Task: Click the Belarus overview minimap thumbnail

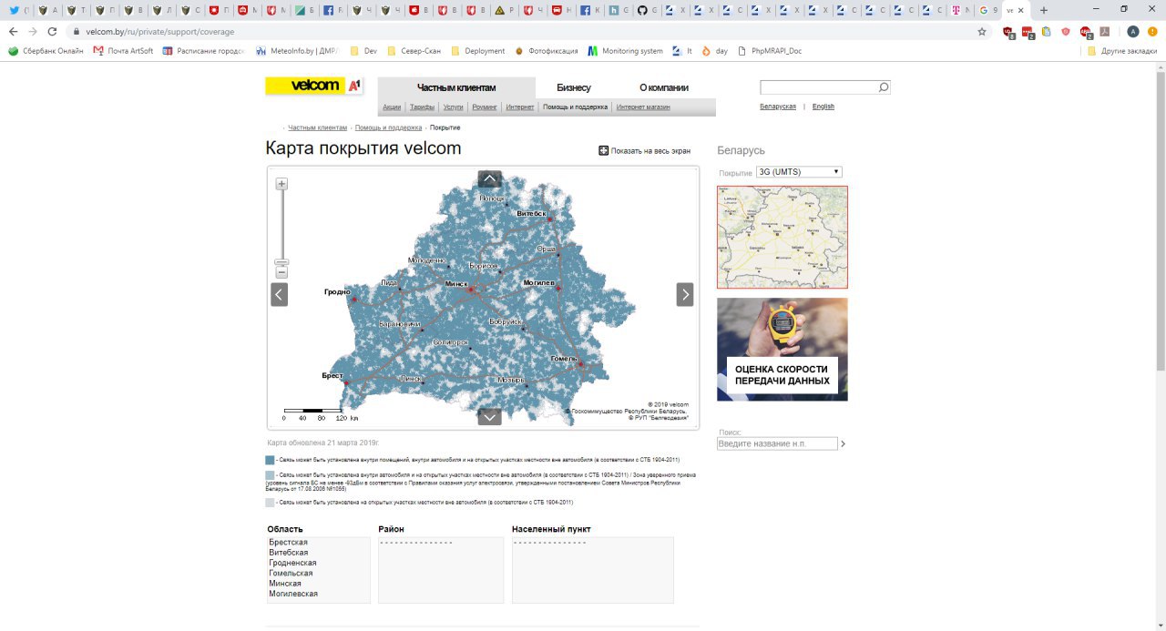Action: pyautogui.click(x=782, y=237)
